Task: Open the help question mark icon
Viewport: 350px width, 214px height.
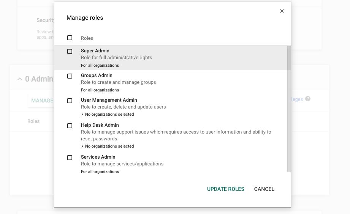Action: [308, 99]
